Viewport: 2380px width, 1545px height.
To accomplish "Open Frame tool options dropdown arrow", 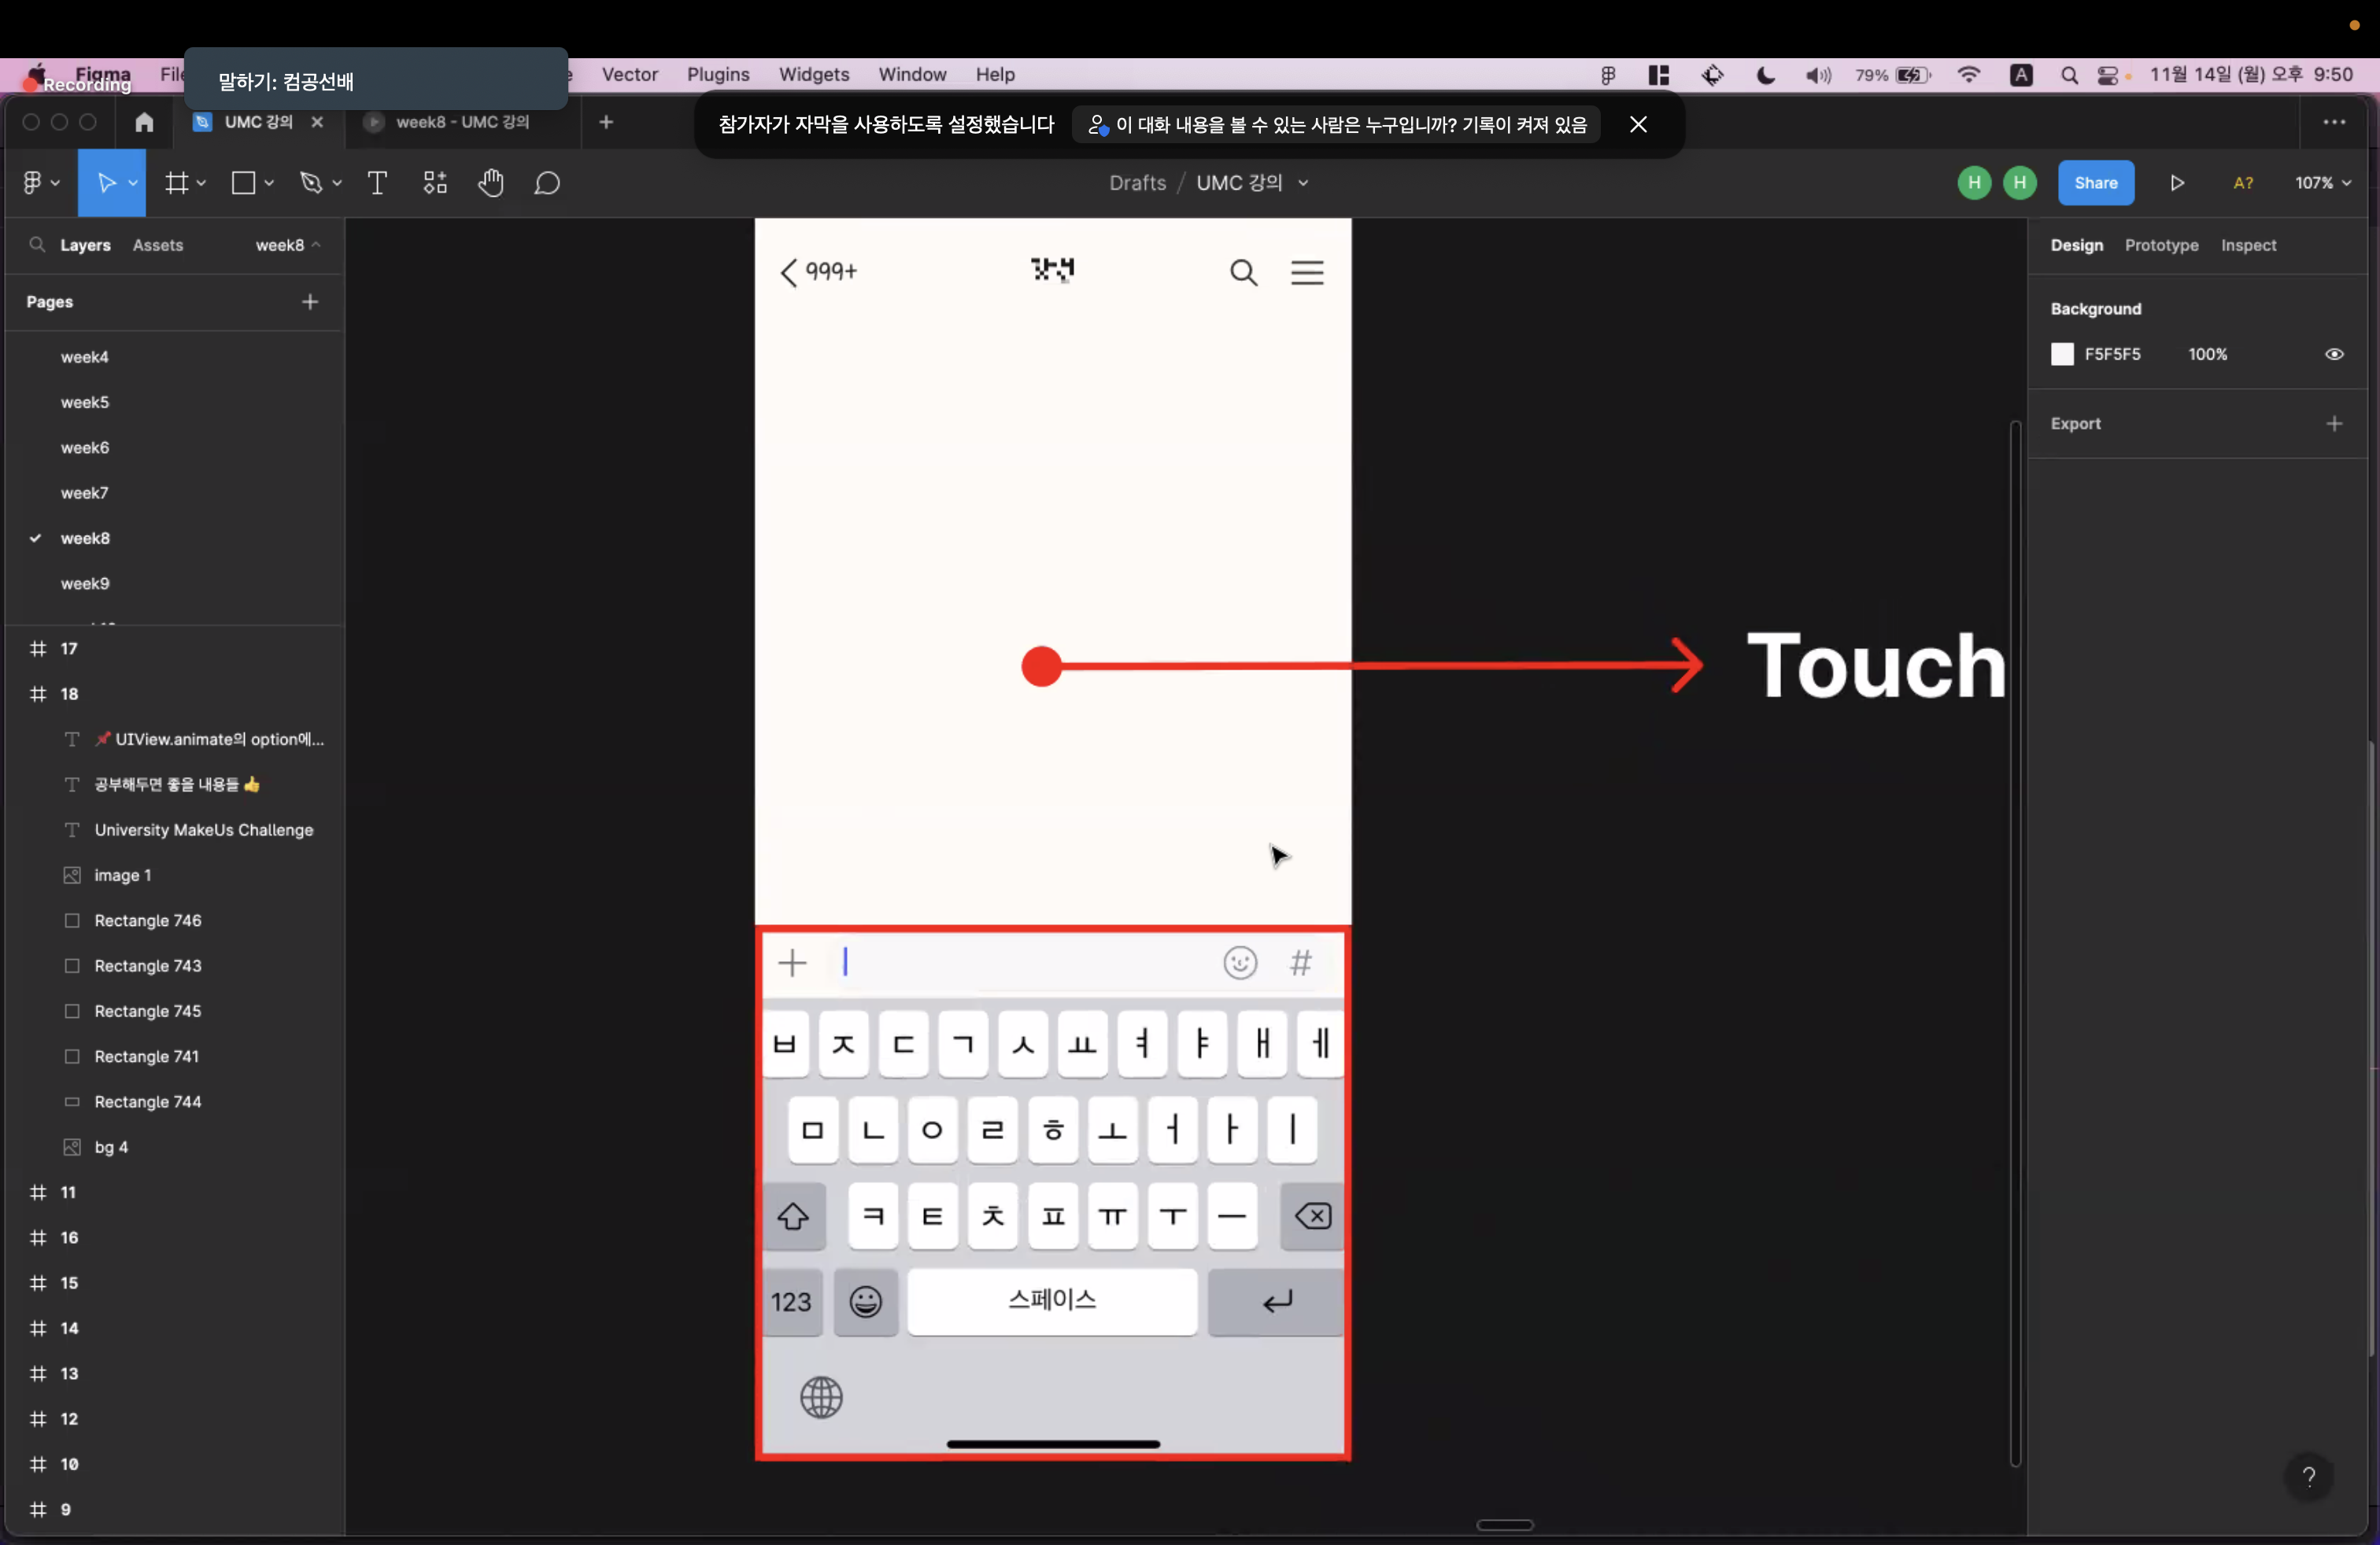I will [x=201, y=183].
